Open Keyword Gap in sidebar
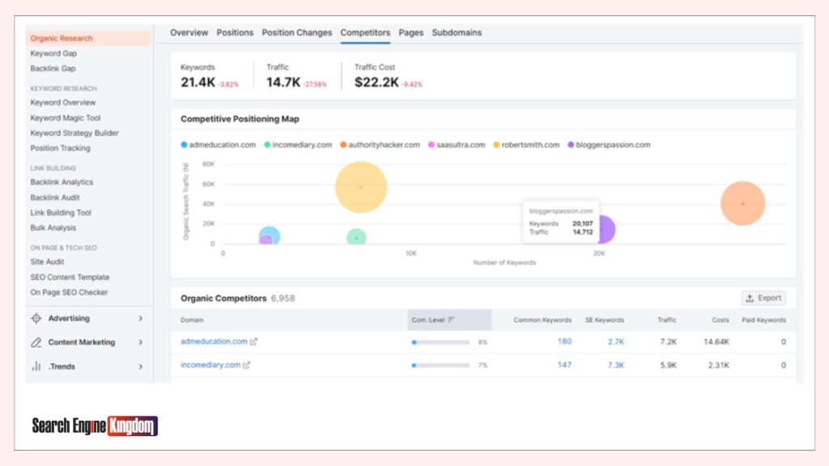Viewport: 829px width, 466px height. (x=53, y=53)
